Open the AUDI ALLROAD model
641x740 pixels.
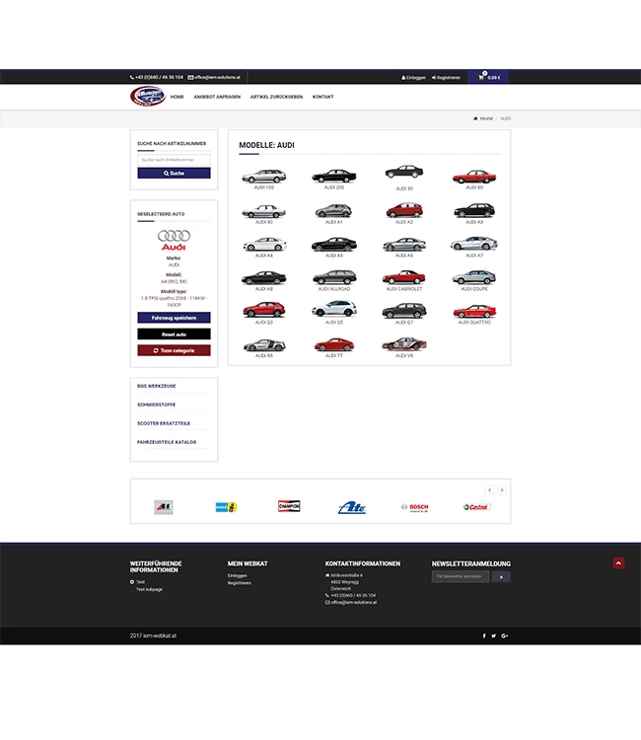334,277
